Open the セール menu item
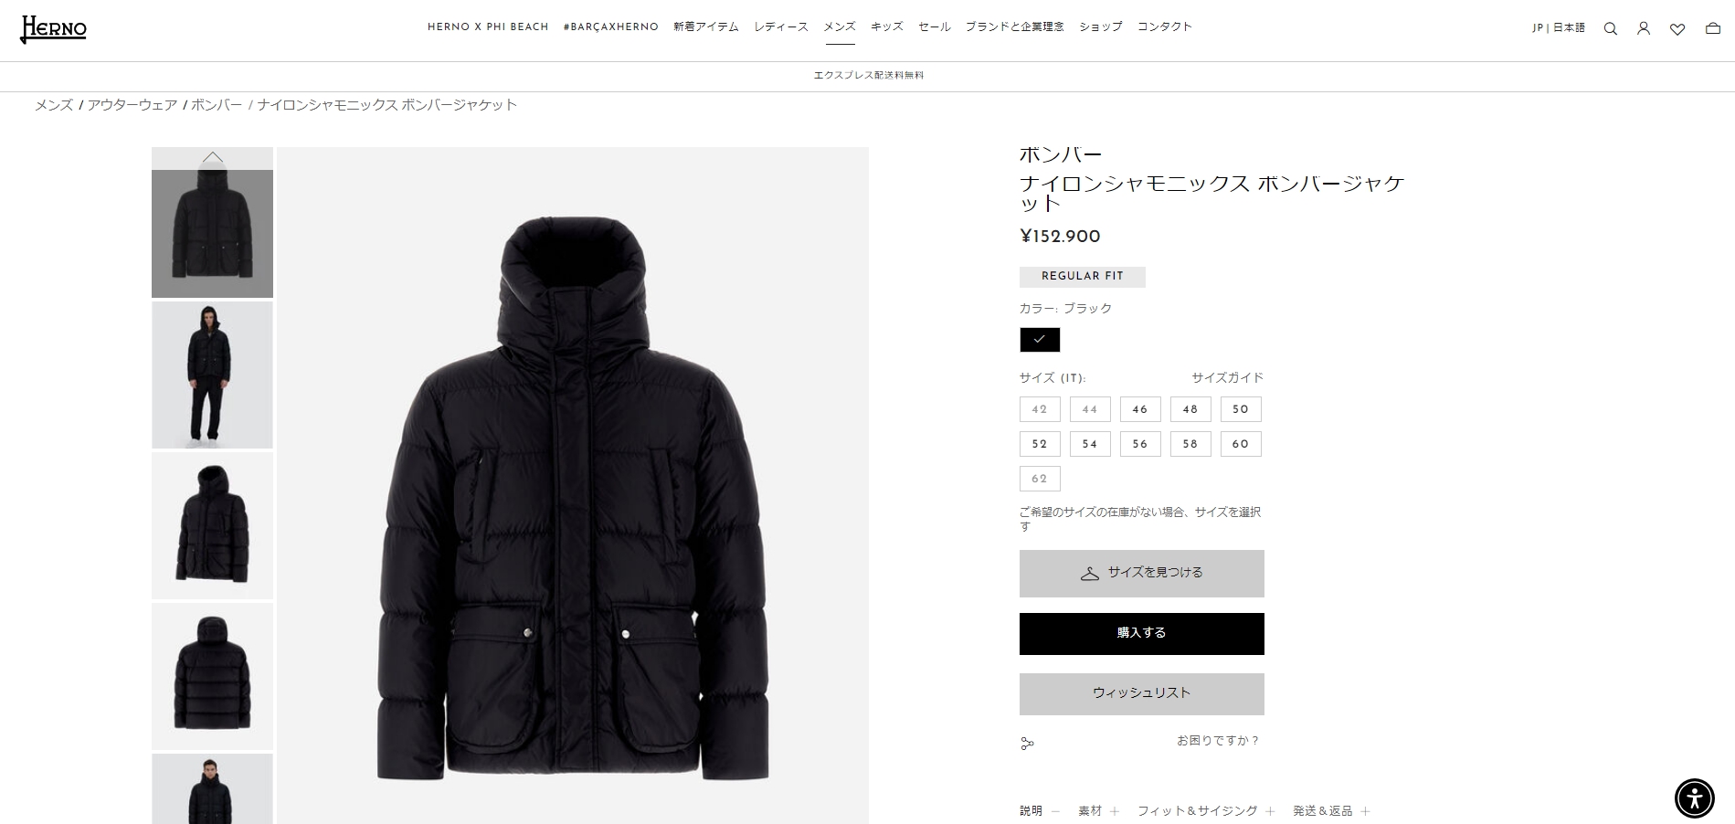 [x=935, y=26]
